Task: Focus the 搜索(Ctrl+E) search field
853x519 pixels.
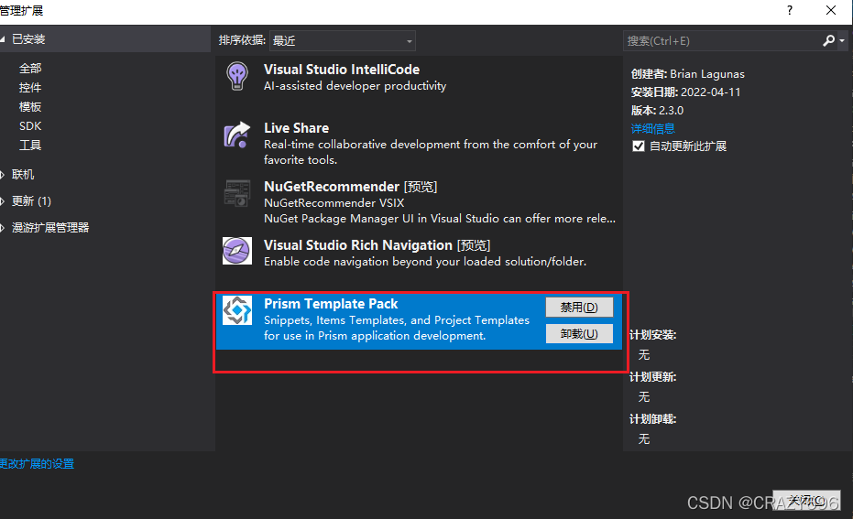Action: [x=722, y=41]
